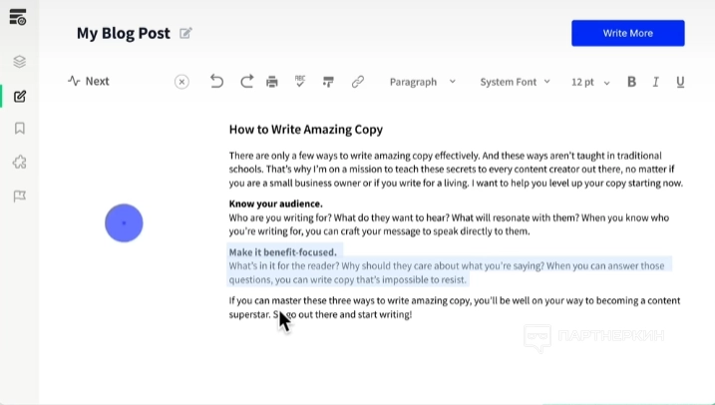The width and height of the screenshot is (715, 405).
Task: Open the Paragraph style dropdown
Action: point(422,82)
